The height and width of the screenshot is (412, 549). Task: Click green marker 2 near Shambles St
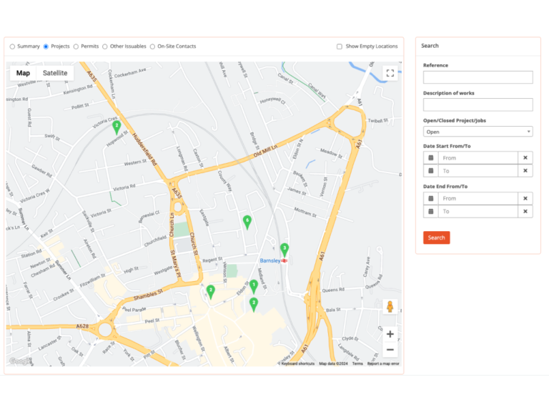point(210,292)
